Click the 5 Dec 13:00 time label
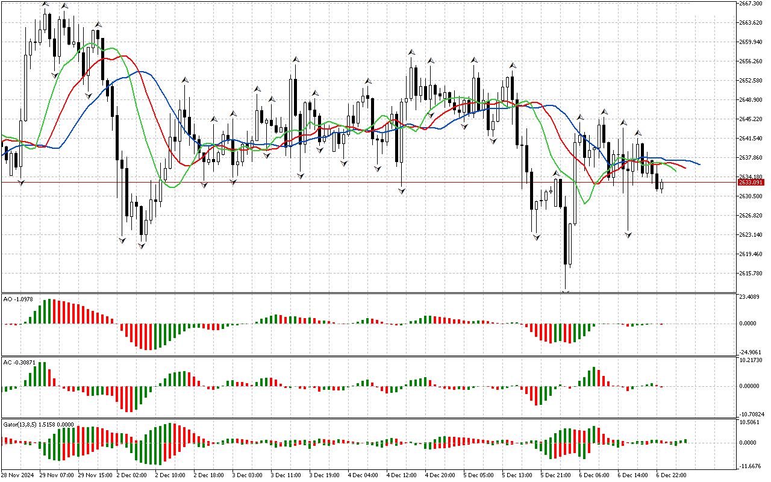This screenshot has width=771, height=482. [517, 475]
